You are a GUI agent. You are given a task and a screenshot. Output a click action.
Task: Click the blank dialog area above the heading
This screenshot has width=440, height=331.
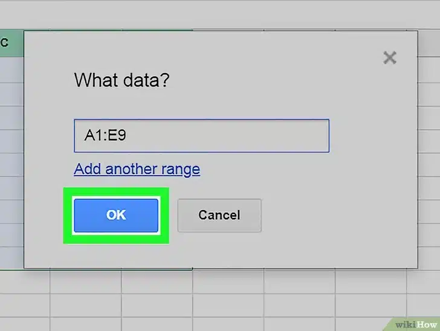coord(181,48)
